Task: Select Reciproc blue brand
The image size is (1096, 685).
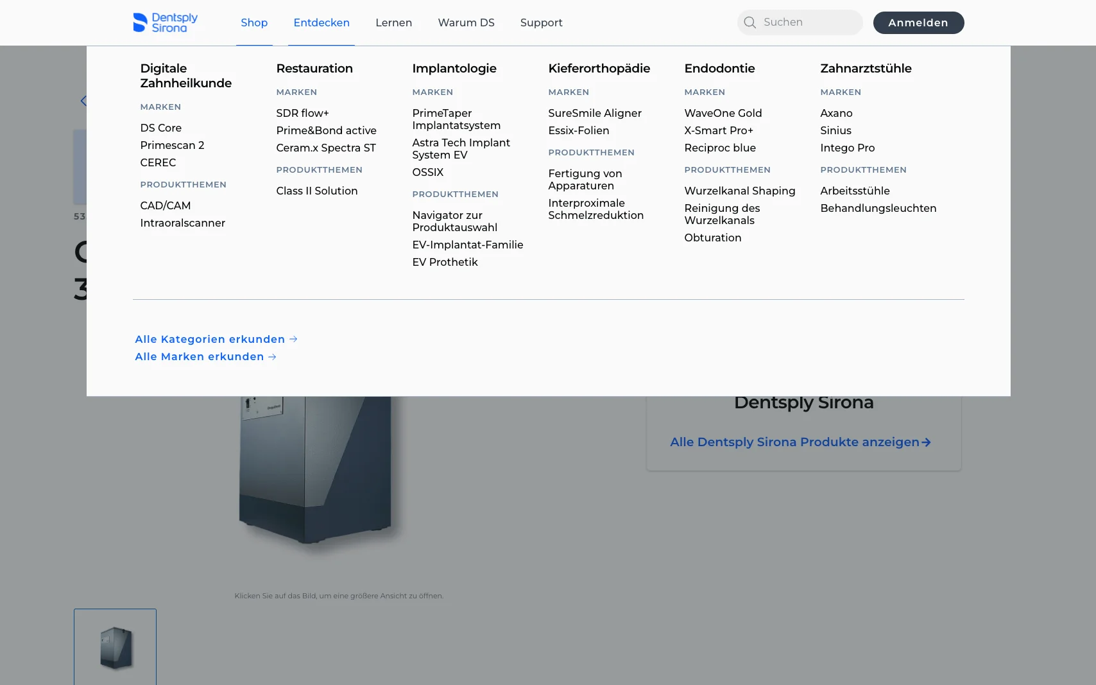Action: (x=720, y=148)
